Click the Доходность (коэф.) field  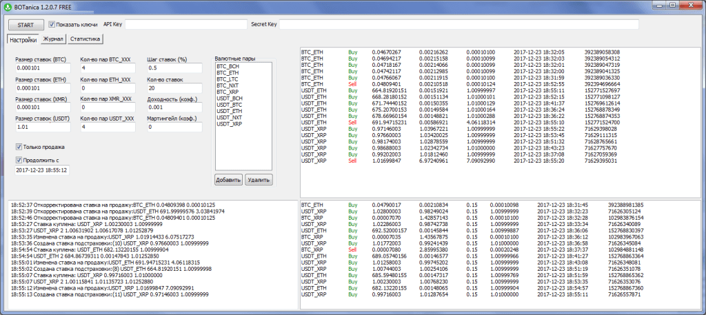coord(174,108)
